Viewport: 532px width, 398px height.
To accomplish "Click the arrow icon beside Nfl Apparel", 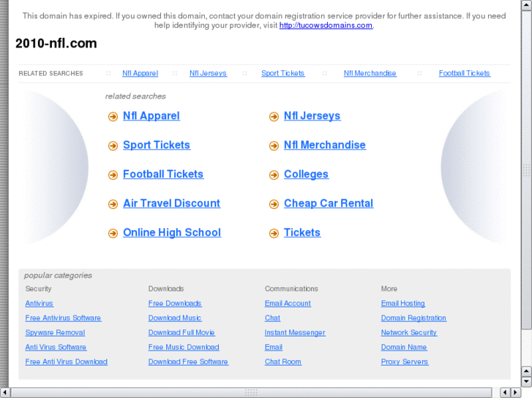I will click(x=113, y=117).
